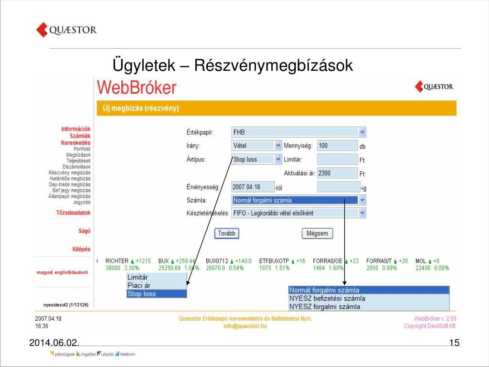Click the Copyright DevilSoft Kft. text
Image resolution: width=489 pixels, height=367 pixels.
point(430,326)
